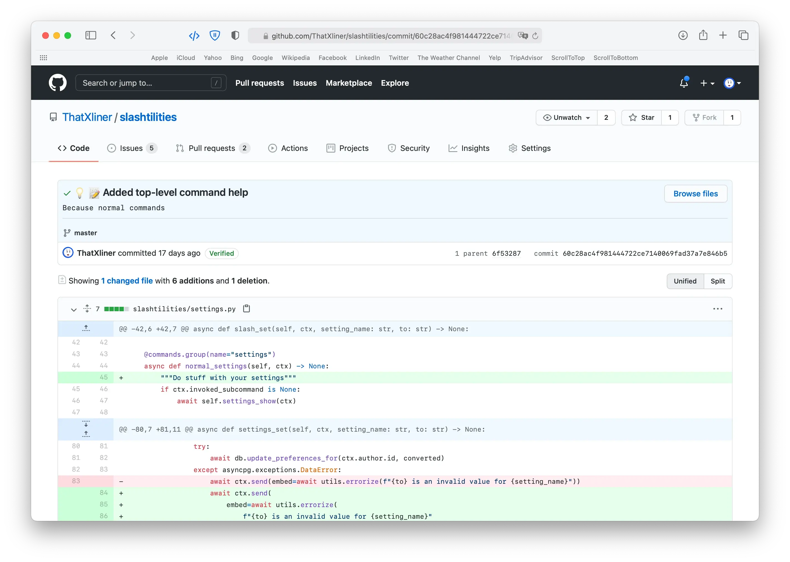Copy the settings.py file path
The width and height of the screenshot is (790, 562).
246,308
